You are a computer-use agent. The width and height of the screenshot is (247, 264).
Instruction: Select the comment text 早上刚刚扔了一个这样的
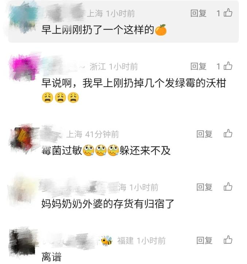(97, 30)
